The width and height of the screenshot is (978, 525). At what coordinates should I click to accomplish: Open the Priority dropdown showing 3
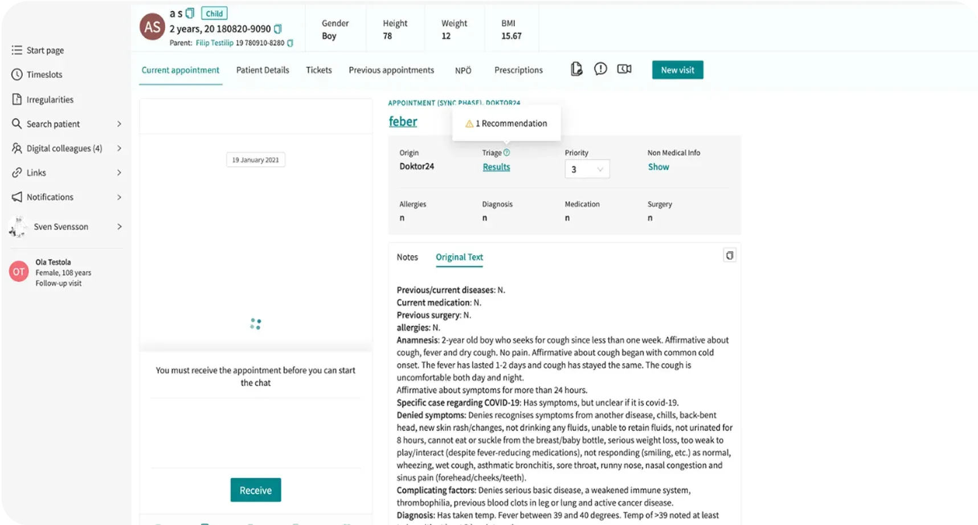click(x=587, y=169)
